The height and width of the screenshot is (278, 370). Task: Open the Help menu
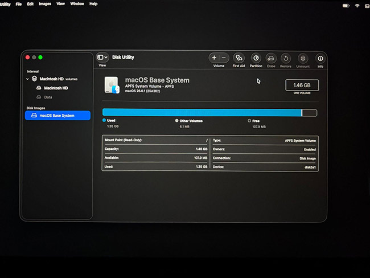[x=93, y=4]
